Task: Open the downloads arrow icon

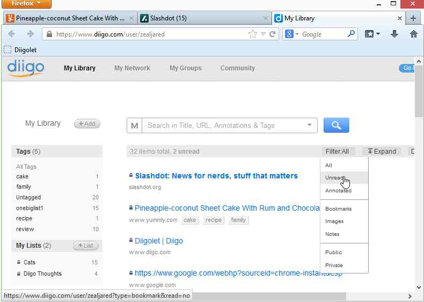Action: pos(394,34)
